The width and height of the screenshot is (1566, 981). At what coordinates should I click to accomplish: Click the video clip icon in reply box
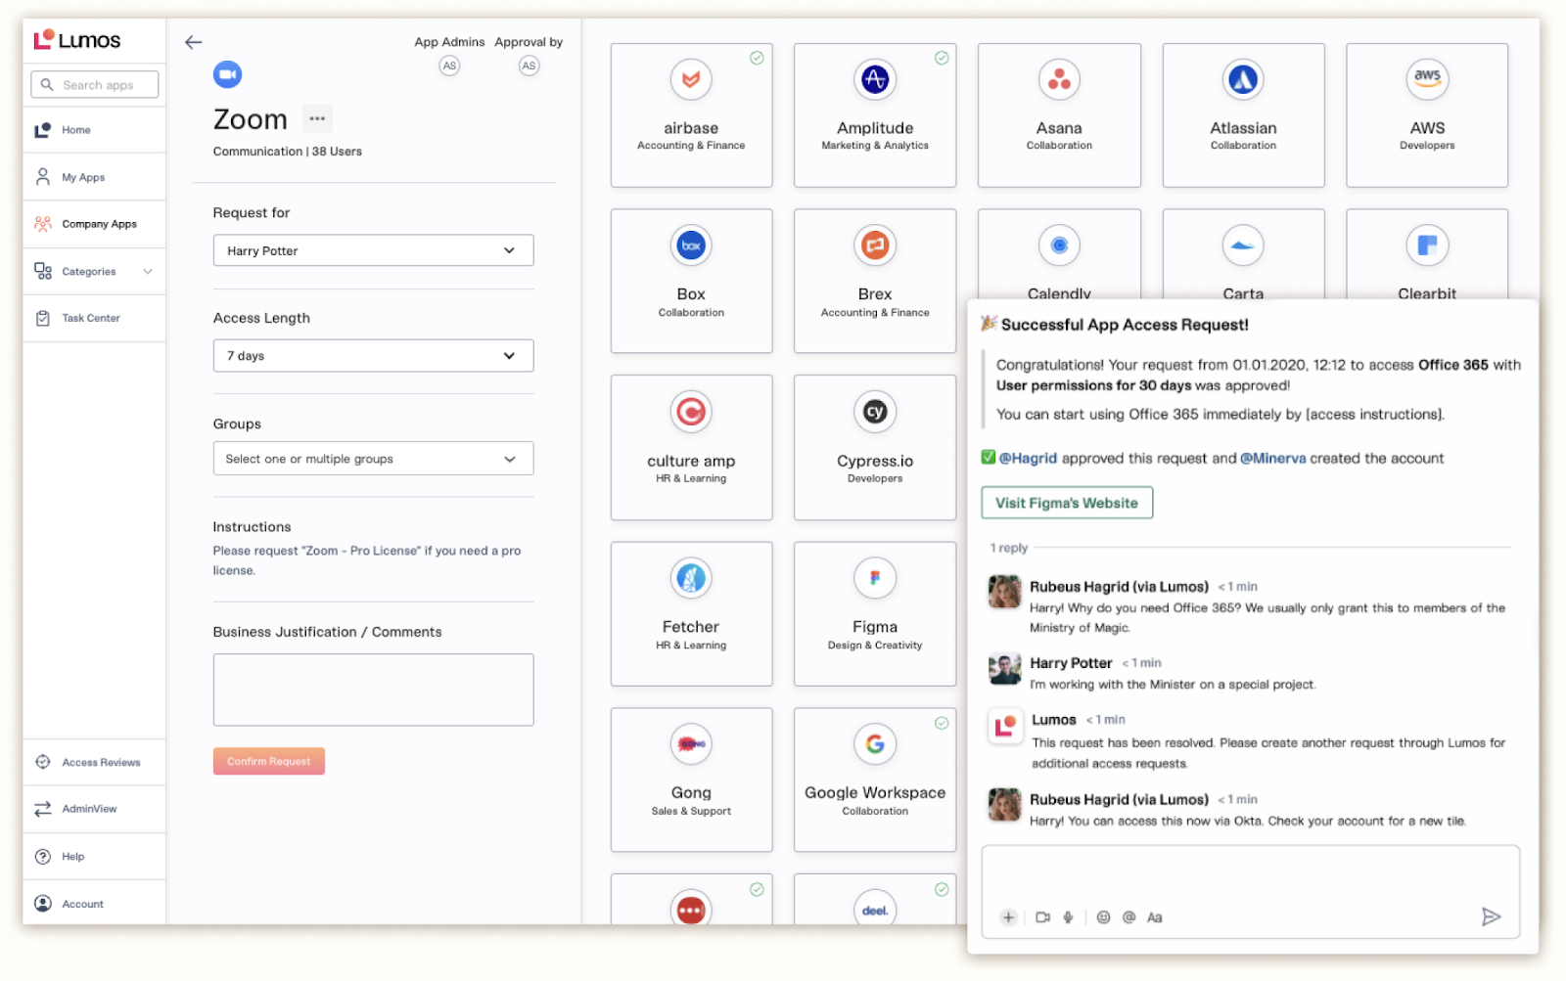coord(1043,917)
